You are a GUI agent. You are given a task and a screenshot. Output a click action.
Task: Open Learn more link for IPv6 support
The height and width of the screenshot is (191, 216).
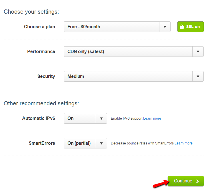click(x=152, y=118)
